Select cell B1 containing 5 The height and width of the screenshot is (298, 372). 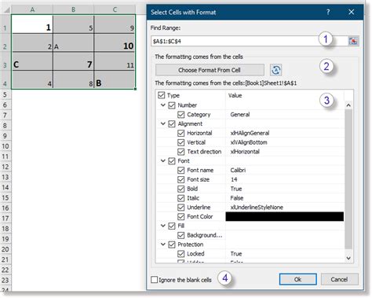click(74, 24)
